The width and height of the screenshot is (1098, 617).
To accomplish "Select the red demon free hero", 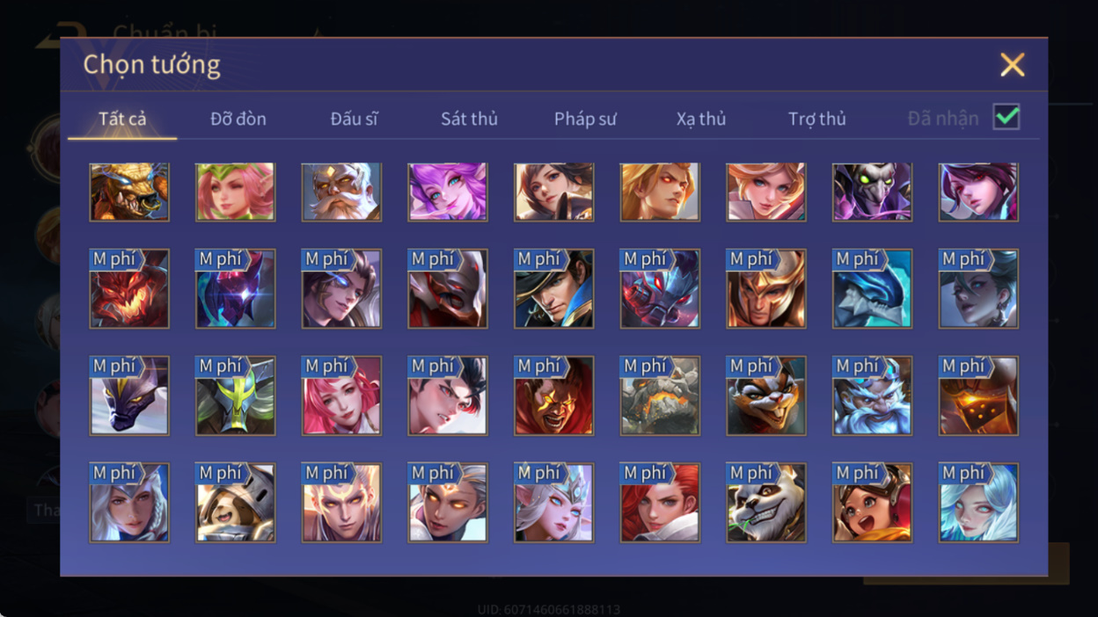I will click(129, 288).
